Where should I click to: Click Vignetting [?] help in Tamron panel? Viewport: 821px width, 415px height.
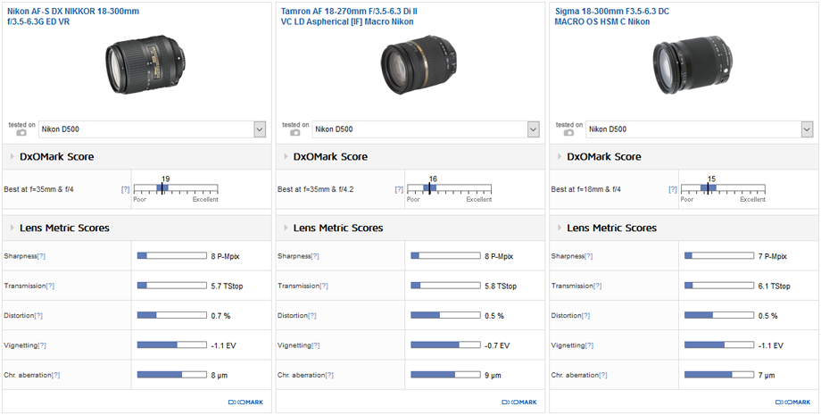pos(316,345)
